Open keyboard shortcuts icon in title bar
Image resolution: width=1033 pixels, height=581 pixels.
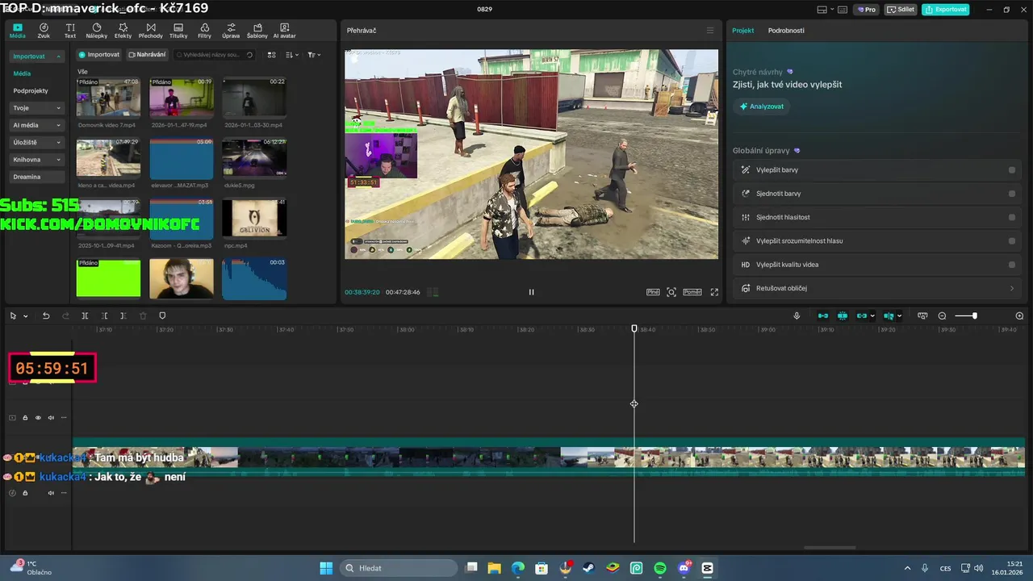coord(843,10)
